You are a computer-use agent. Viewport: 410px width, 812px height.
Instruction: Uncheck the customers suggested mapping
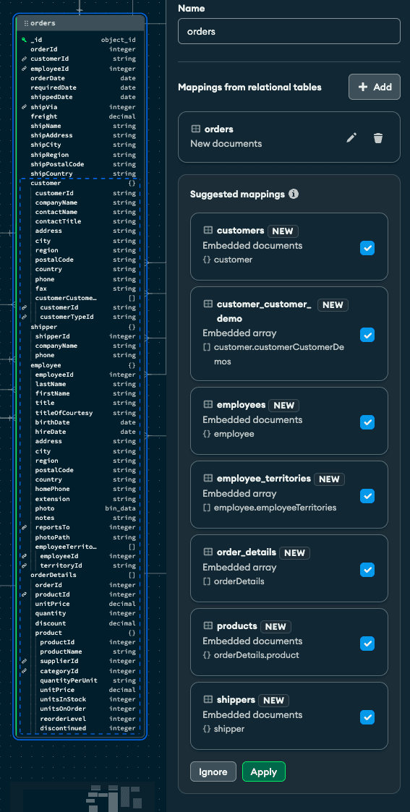coord(367,248)
